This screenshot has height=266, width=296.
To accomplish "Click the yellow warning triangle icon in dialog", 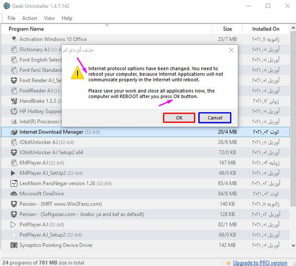I will 77,72.
